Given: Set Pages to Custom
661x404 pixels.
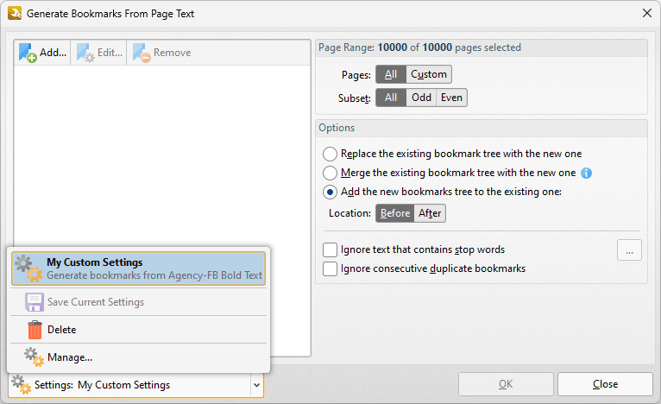Looking at the screenshot, I should tap(428, 74).
